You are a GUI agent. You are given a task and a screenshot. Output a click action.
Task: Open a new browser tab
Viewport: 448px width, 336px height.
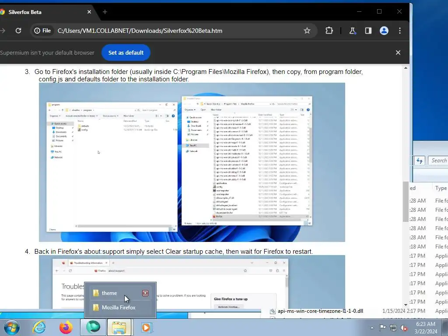(x=105, y=12)
